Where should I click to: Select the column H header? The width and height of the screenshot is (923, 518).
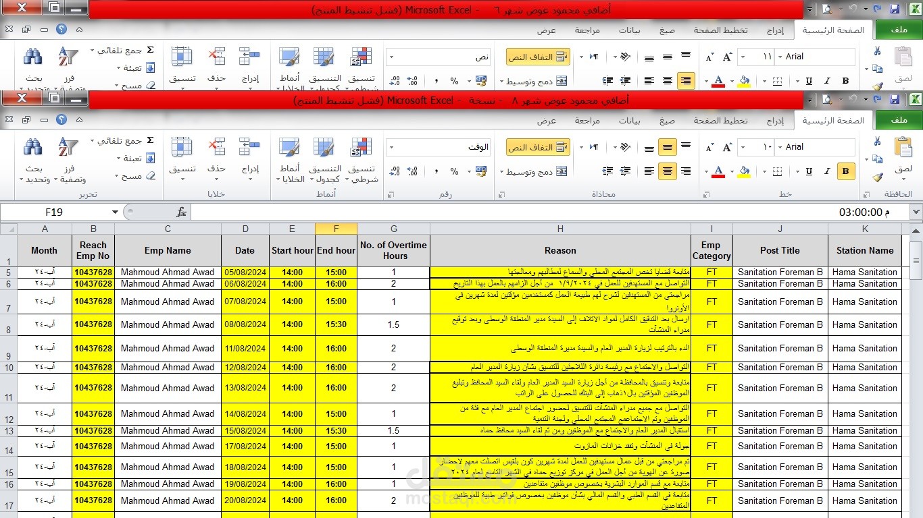coord(560,229)
